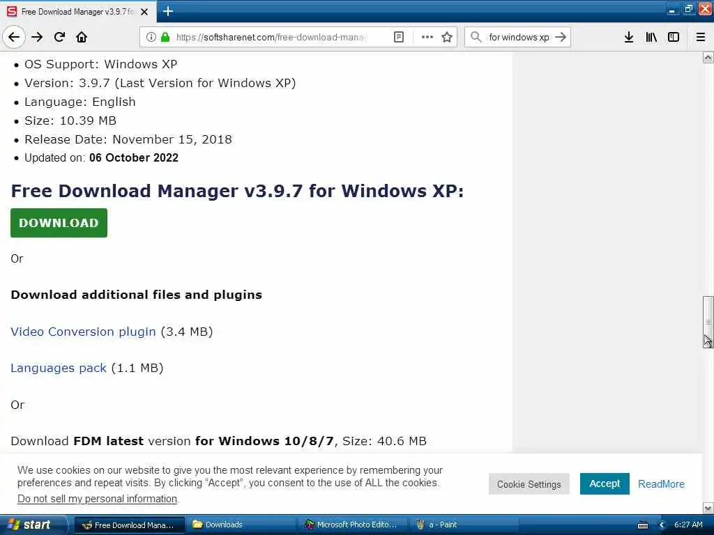This screenshot has height=535, width=714.
Task: Click 'Download FDM latest version' text line
Action: [x=218, y=441]
